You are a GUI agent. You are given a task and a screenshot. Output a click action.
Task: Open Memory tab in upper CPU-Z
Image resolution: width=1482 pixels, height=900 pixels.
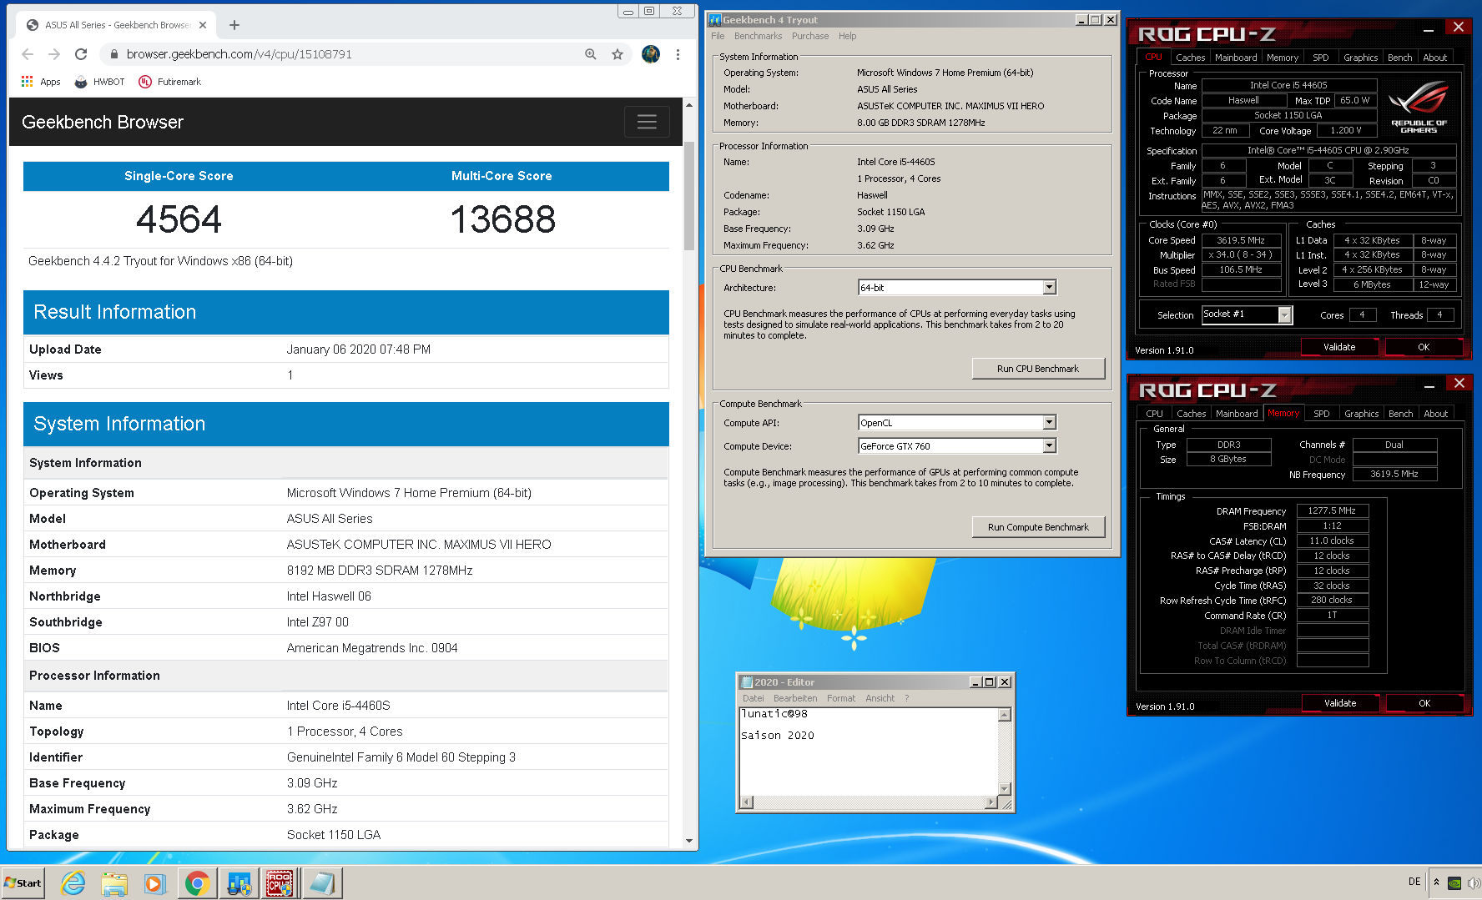tap(1283, 58)
